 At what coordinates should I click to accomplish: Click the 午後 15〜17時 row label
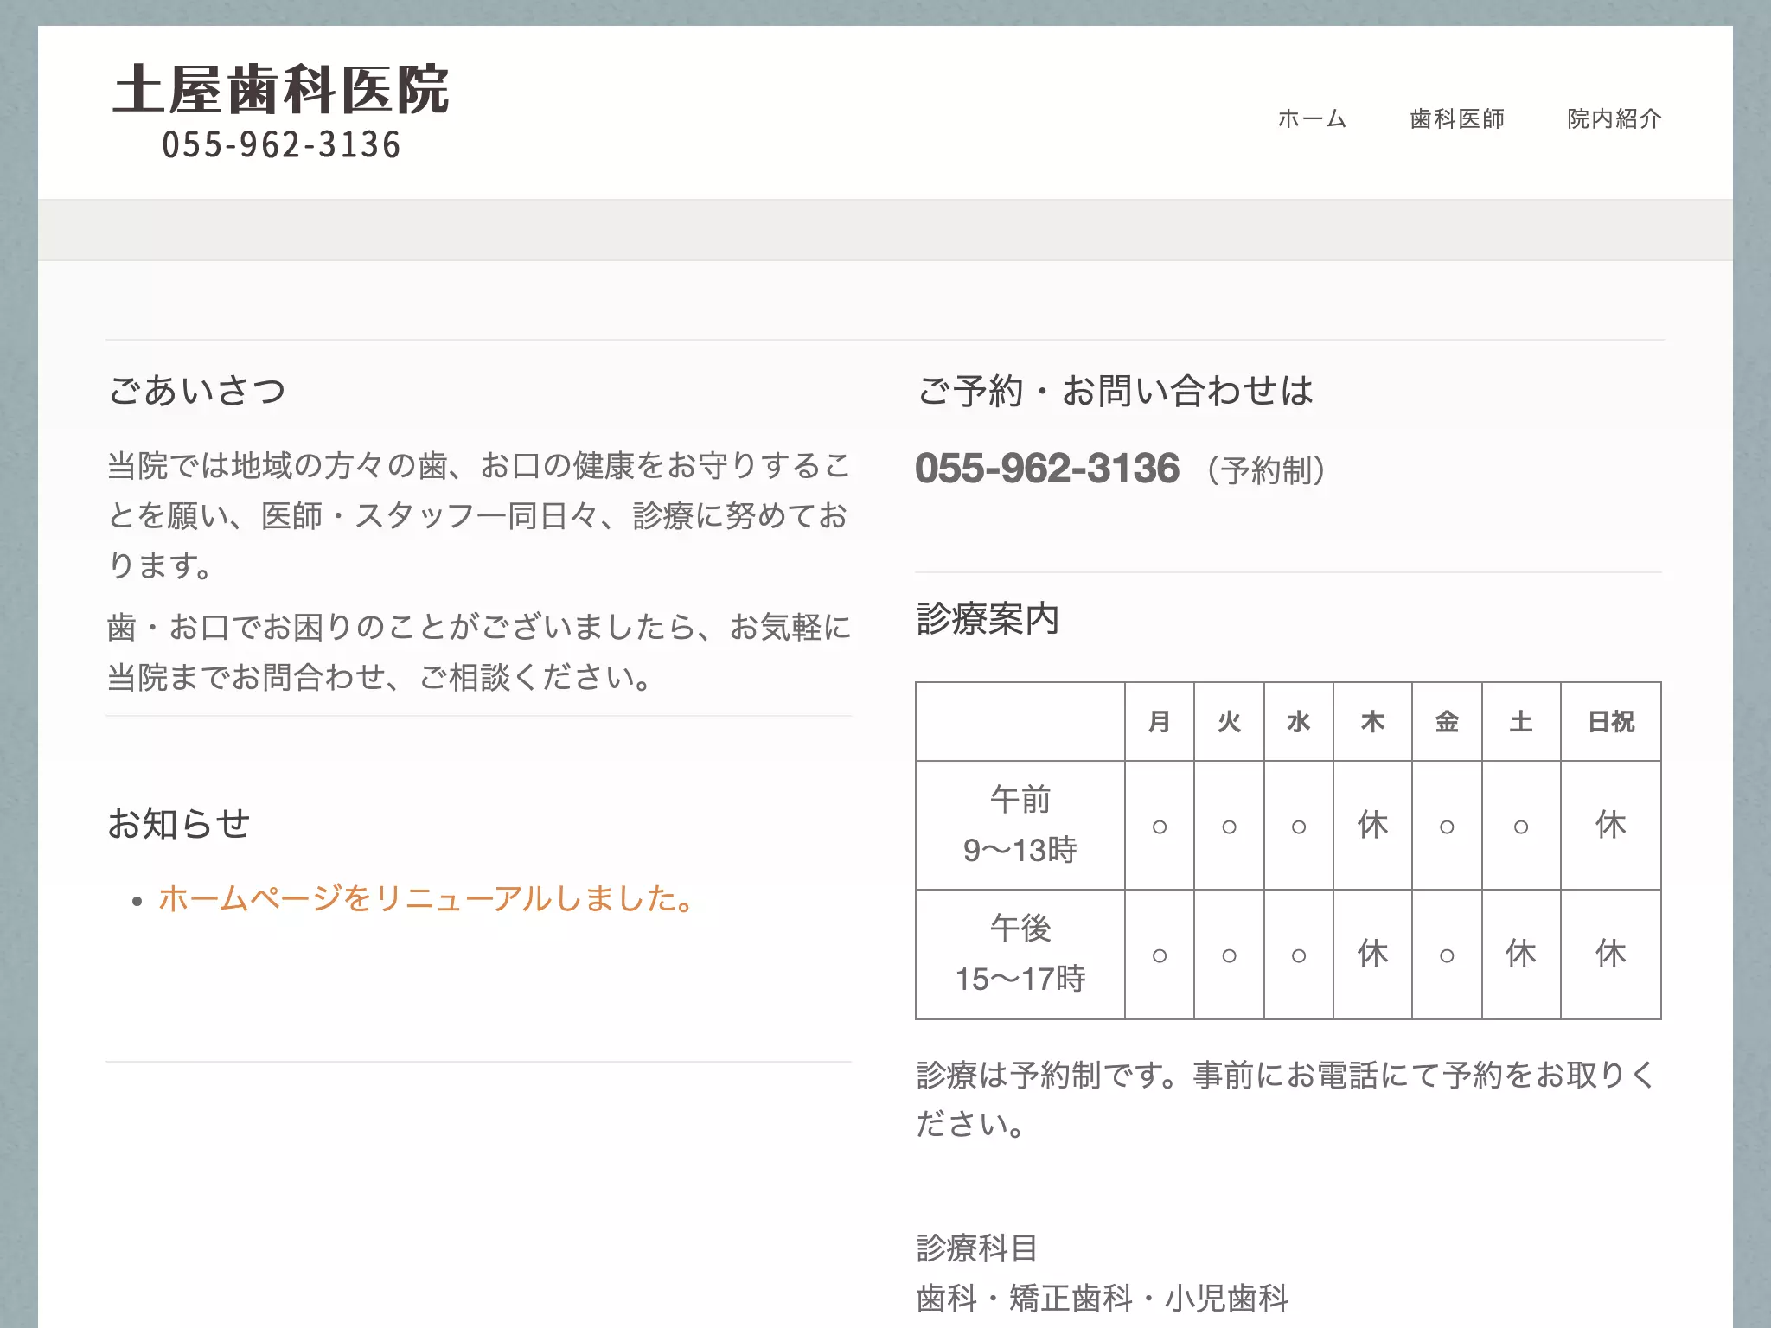(1020, 954)
